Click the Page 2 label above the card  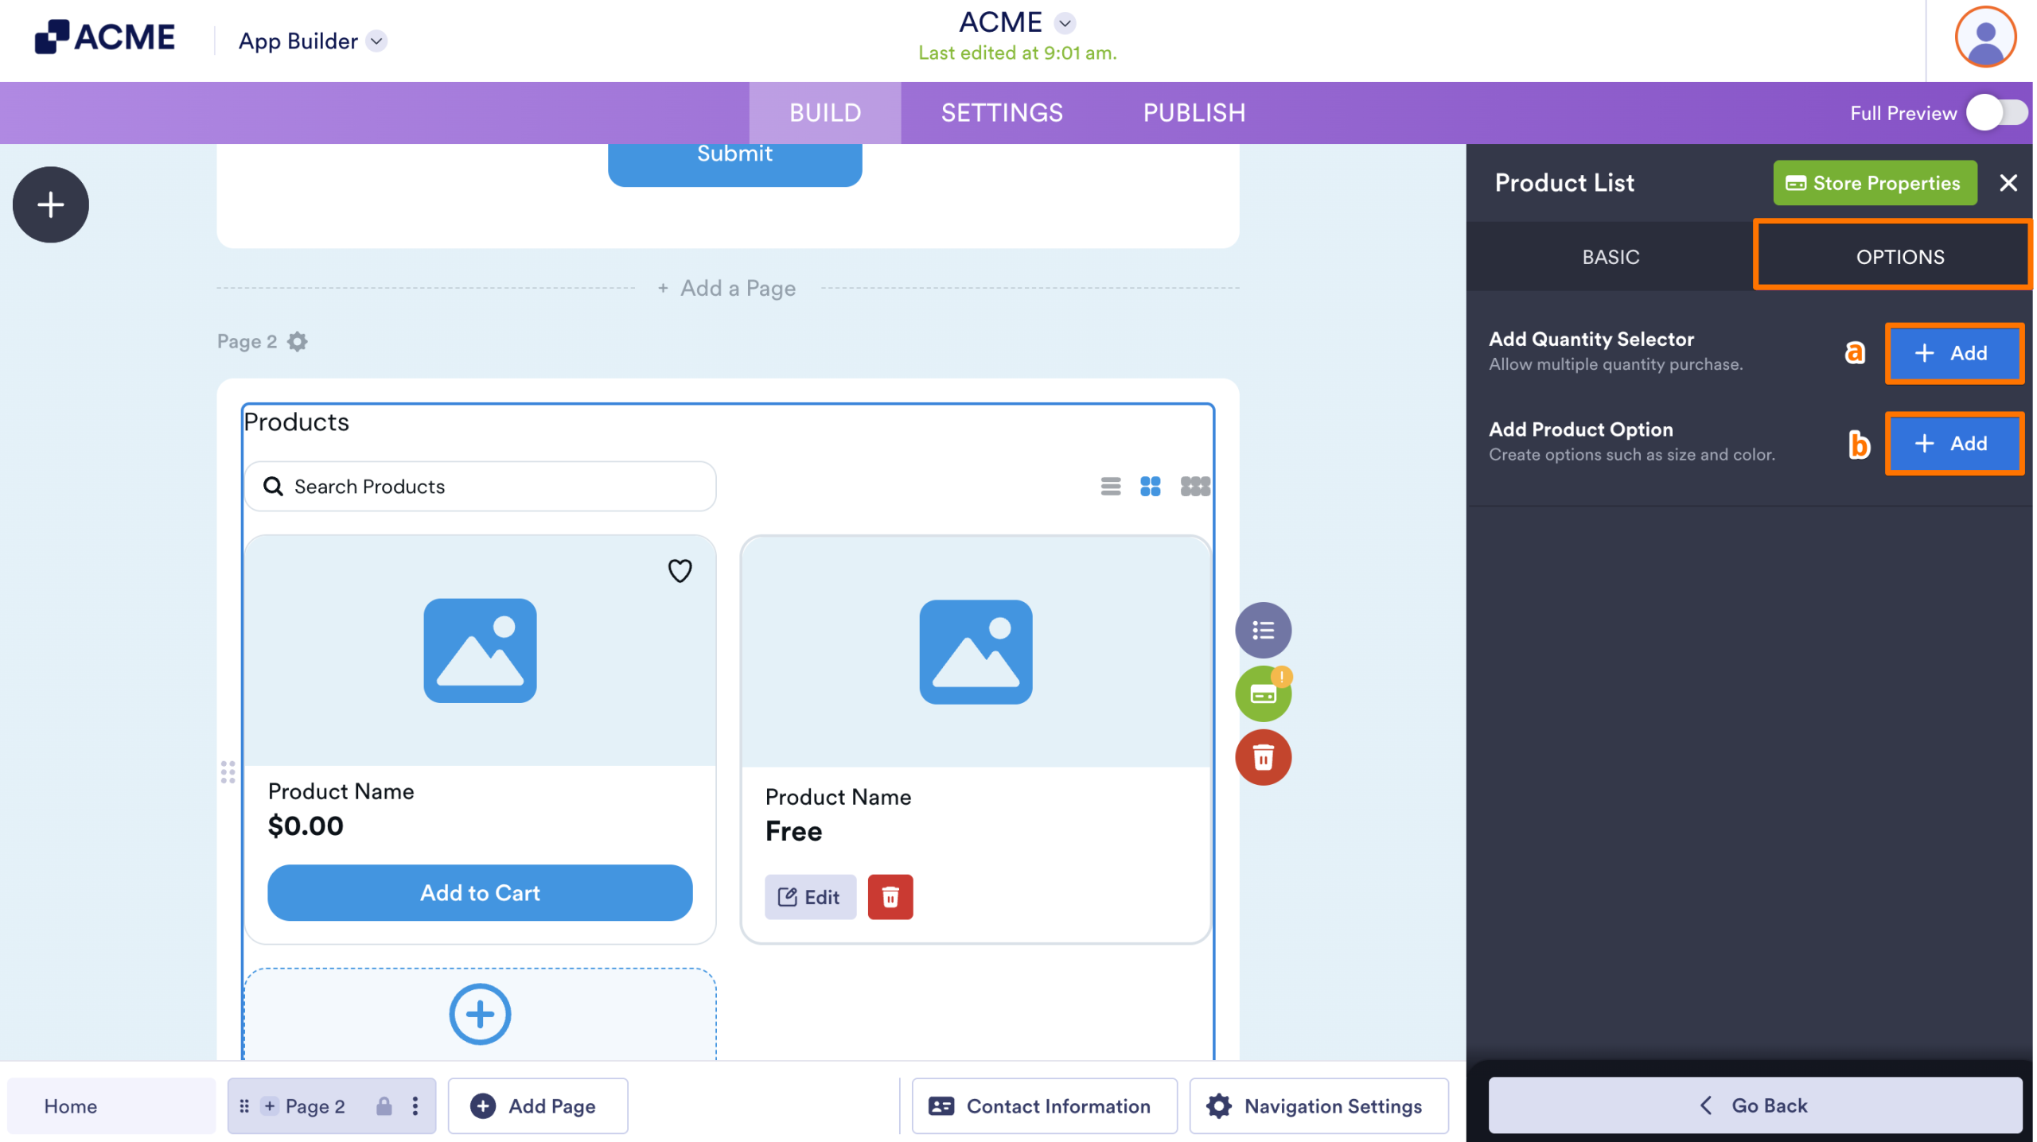pyautogui.click(x=247, y=342)
